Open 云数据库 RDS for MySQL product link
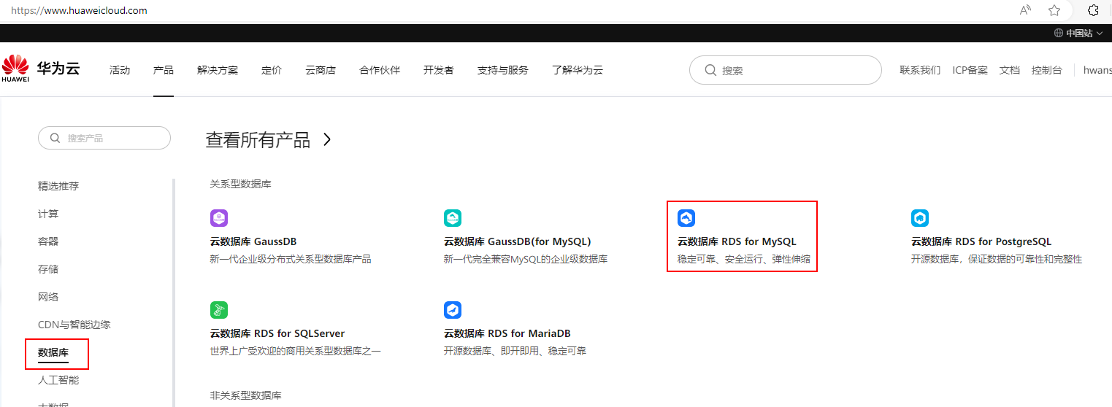Viewport: 1112px width, 407px height. coord(737,241)
